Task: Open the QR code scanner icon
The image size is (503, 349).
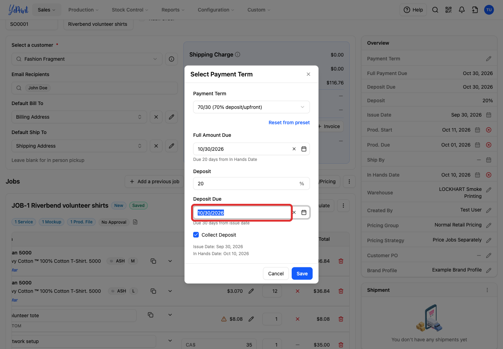Action: (x=449, y=10)
